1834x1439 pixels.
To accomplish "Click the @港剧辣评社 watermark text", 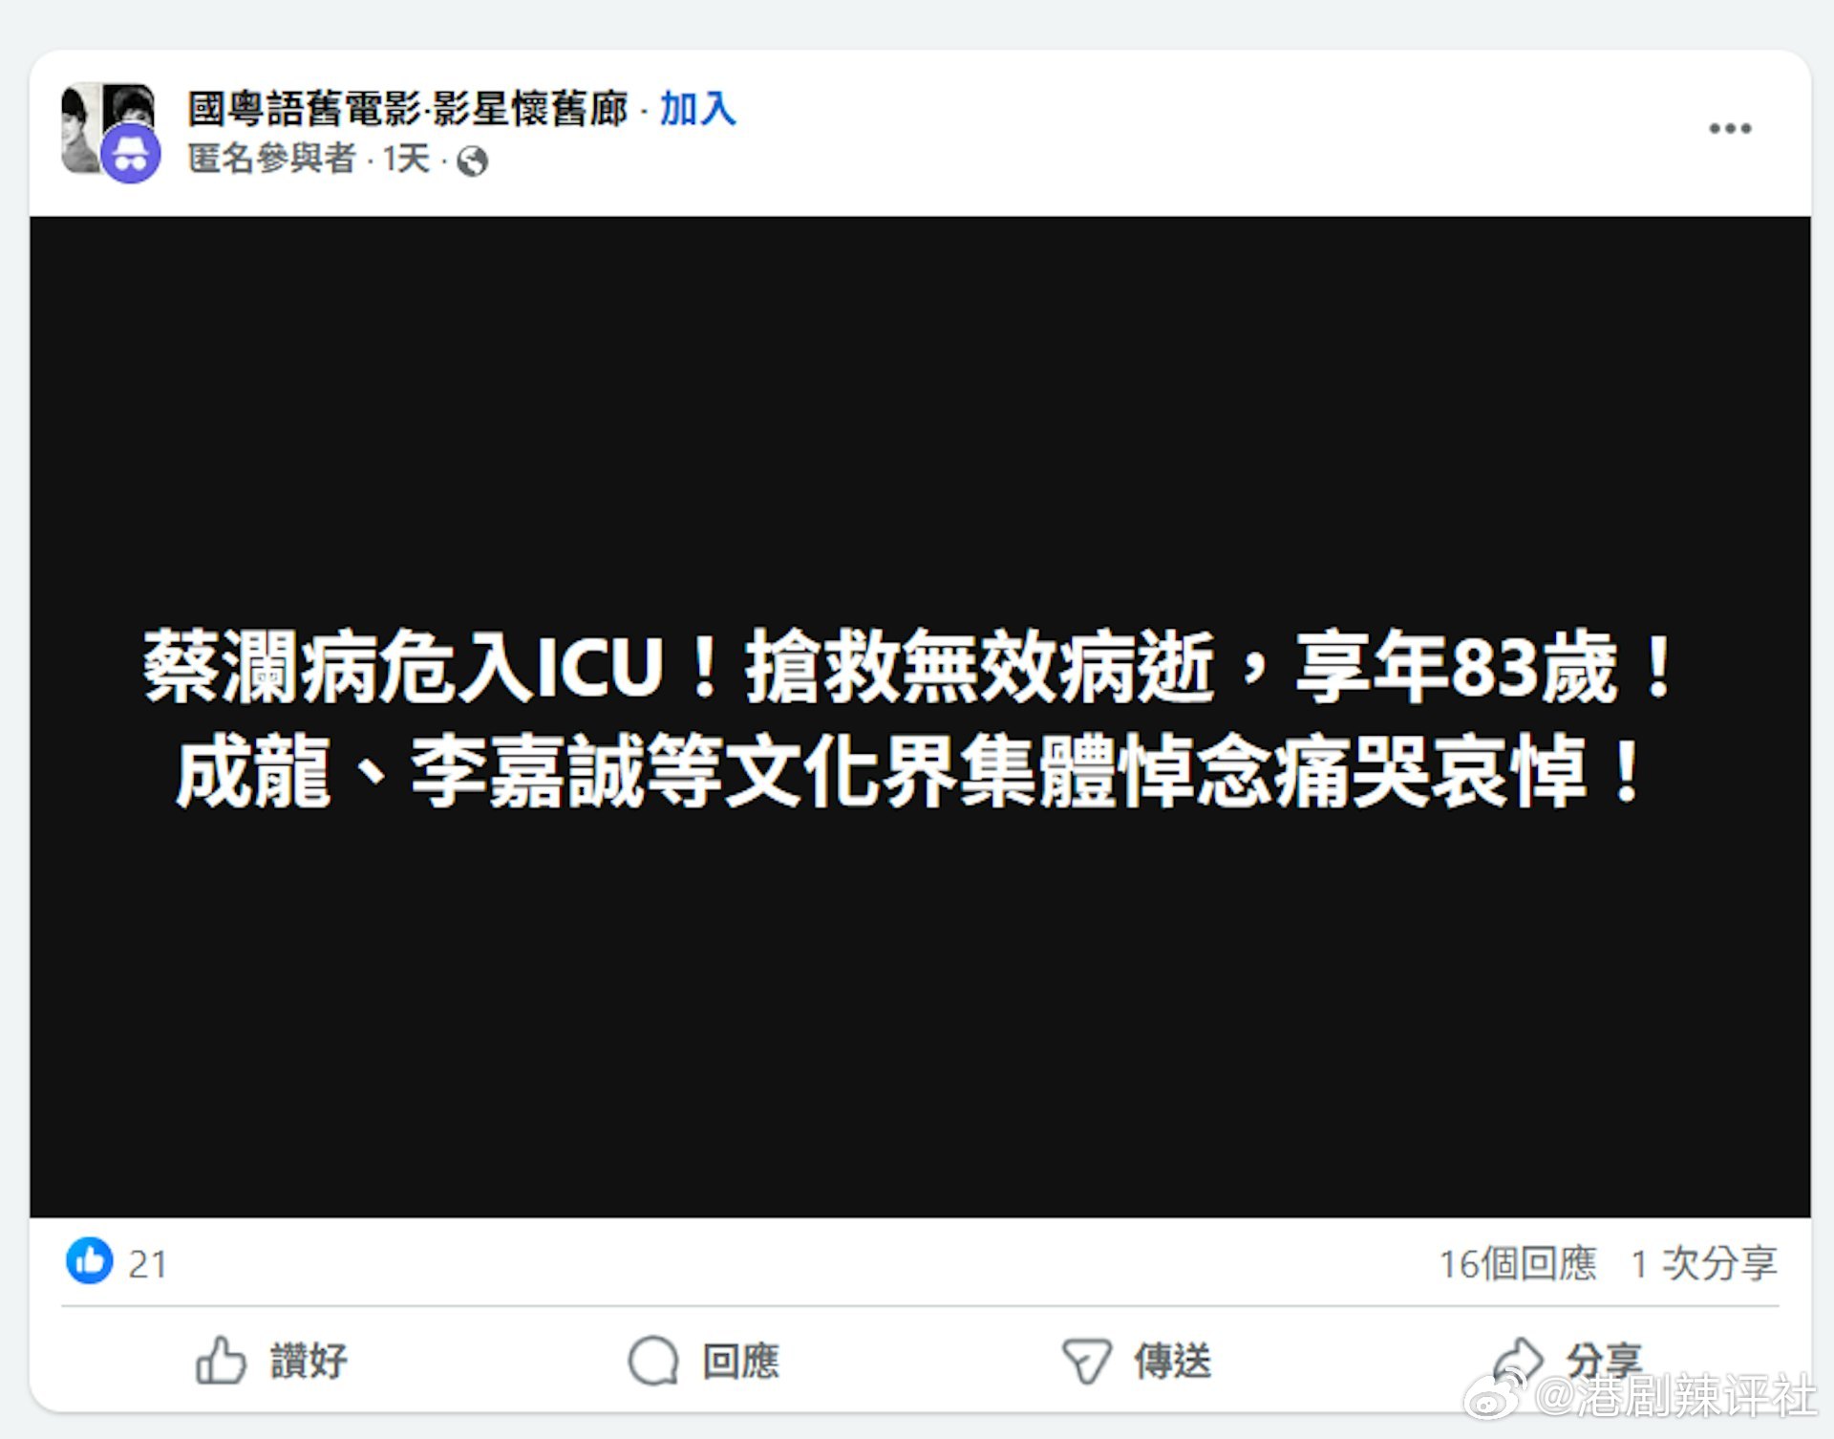I will 1676,1396.
